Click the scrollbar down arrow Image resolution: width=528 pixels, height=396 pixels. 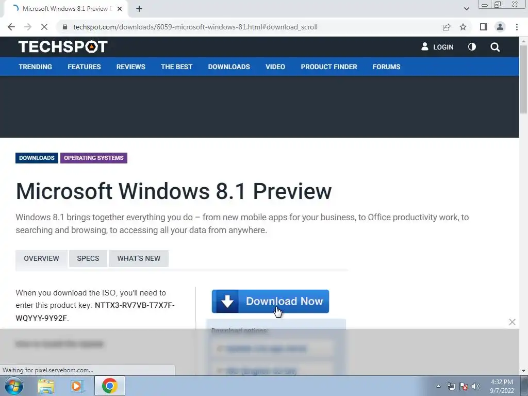(523, 371)
